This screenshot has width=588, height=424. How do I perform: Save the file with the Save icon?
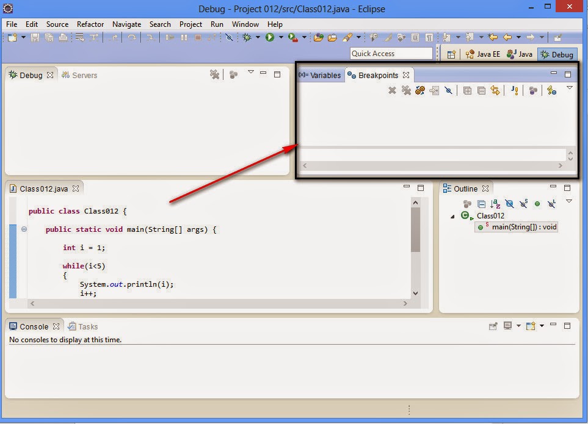[x=35, y=37]
